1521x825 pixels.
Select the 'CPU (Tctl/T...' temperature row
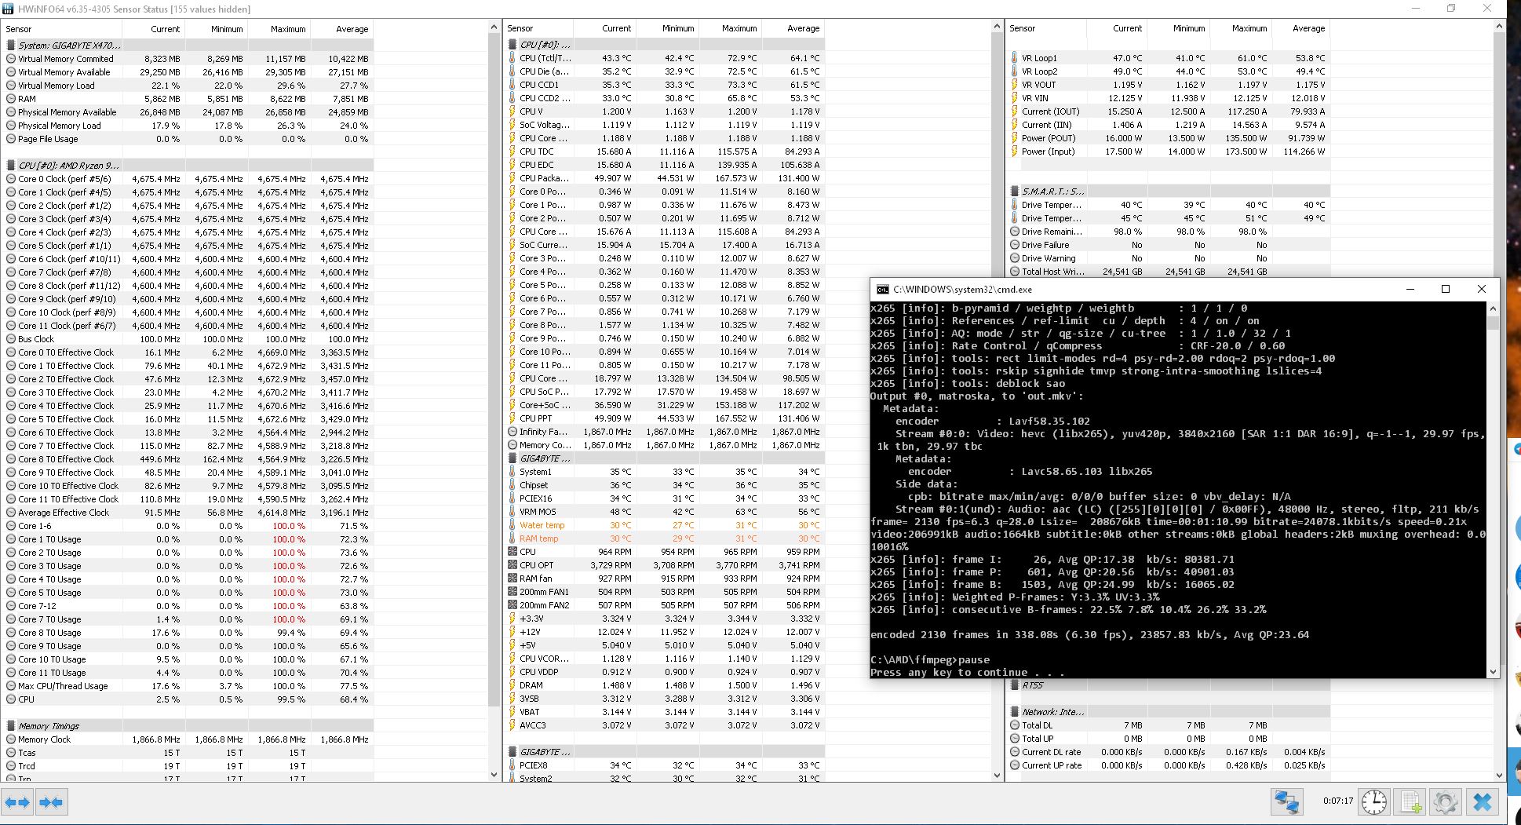666,58
